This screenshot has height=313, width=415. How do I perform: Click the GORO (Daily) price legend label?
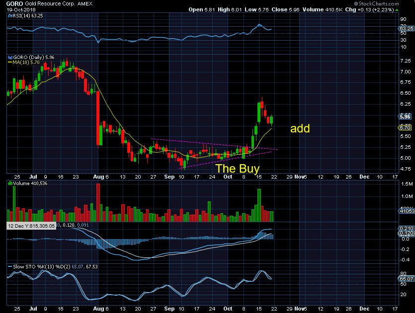pos(34,58)
